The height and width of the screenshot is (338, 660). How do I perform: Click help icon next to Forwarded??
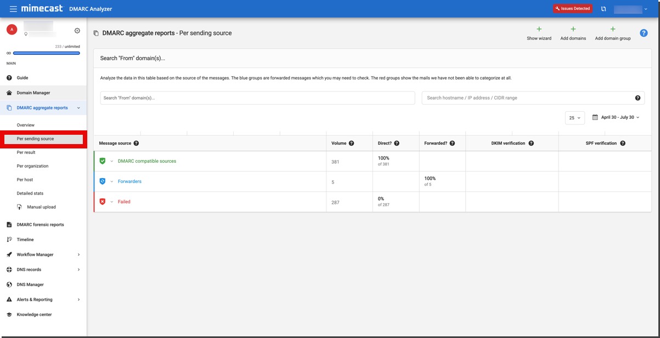tap(452, 144)
